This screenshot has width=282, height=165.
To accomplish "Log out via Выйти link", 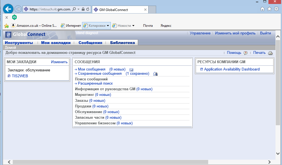I will 266,33.
